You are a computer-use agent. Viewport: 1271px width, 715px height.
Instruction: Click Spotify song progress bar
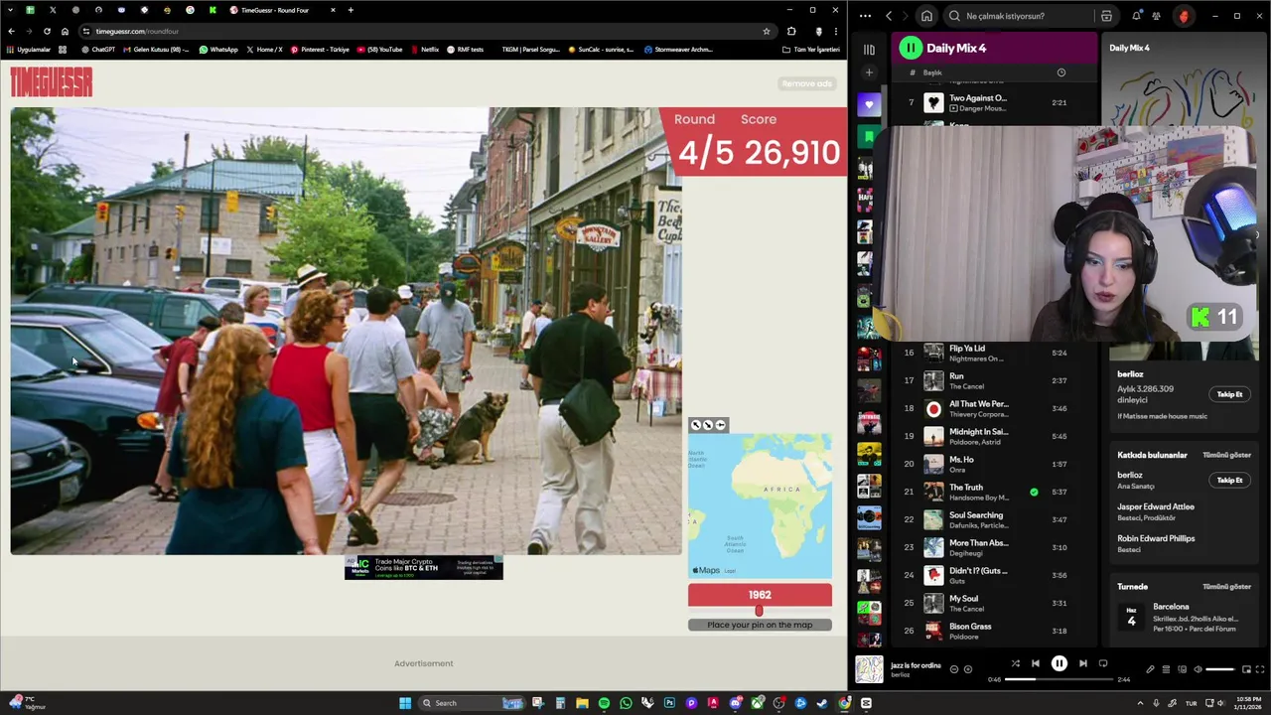[x=1059, y=680]
